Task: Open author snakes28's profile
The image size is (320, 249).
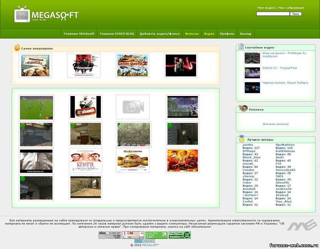Action: coord(283,189)
